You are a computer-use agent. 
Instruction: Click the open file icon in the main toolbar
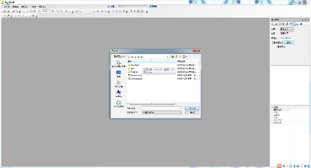click(4, 11)
